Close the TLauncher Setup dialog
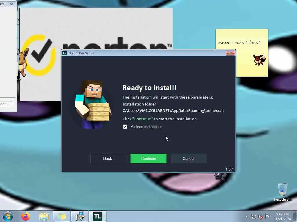This screenshot has width=297, height=222. point(230,53)
